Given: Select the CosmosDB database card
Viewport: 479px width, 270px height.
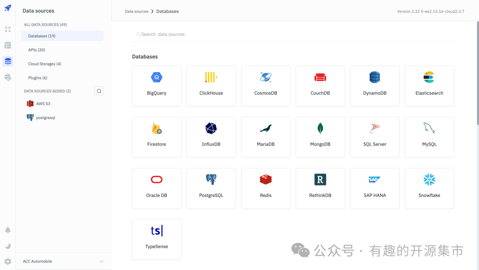Looking at the screenshot, I should pos(266,86).
